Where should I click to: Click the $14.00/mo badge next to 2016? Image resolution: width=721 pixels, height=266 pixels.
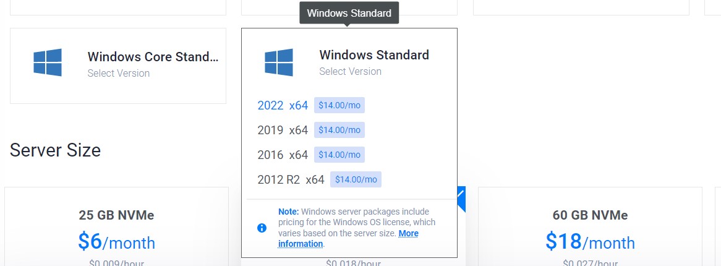point(339,155)
